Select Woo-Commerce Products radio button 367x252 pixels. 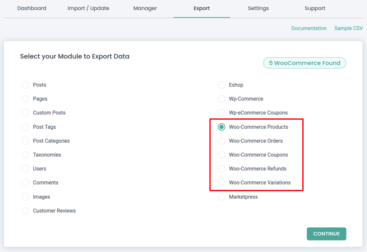click(221, 127)
